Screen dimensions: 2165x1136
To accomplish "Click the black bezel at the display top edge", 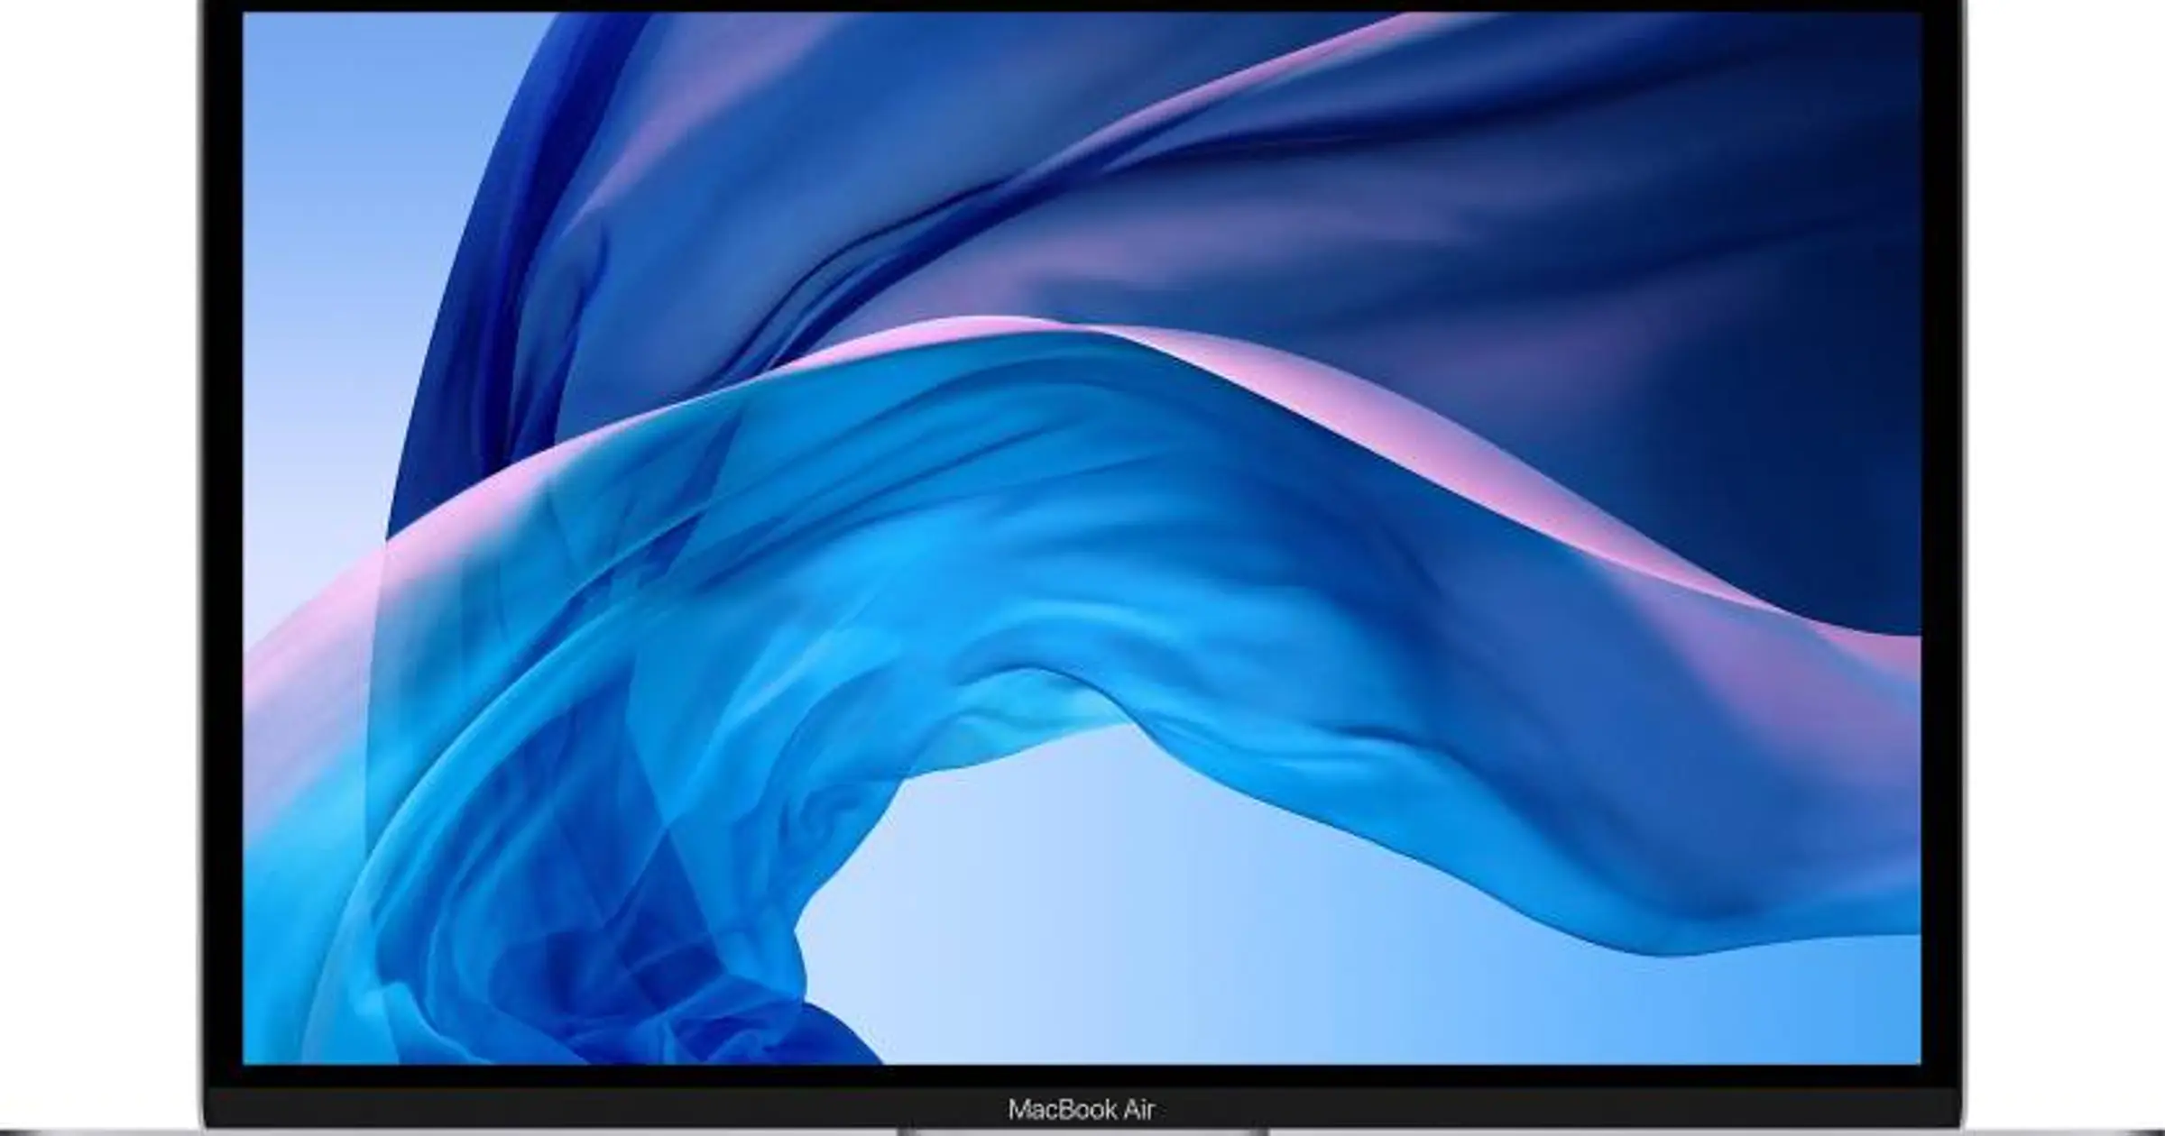I will coord(1082,6).
